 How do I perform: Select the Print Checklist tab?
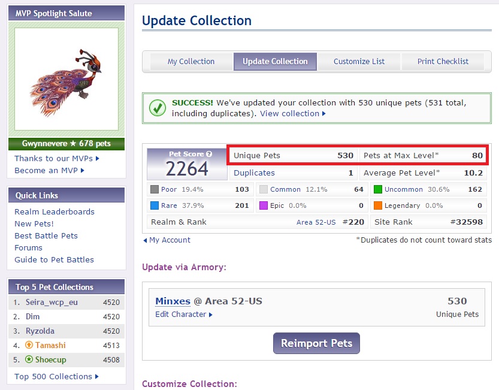tap(443, 61)
